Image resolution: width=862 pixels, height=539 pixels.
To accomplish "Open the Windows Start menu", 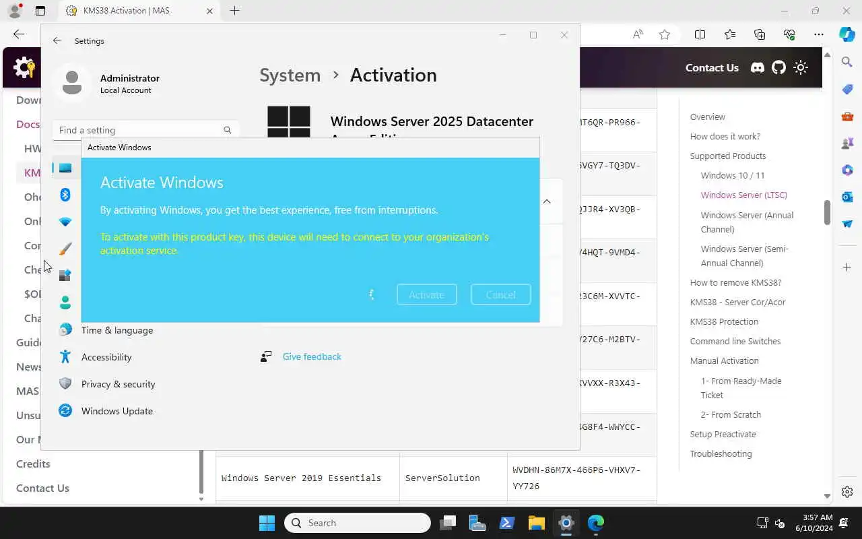I will click(x=267, y=523).
